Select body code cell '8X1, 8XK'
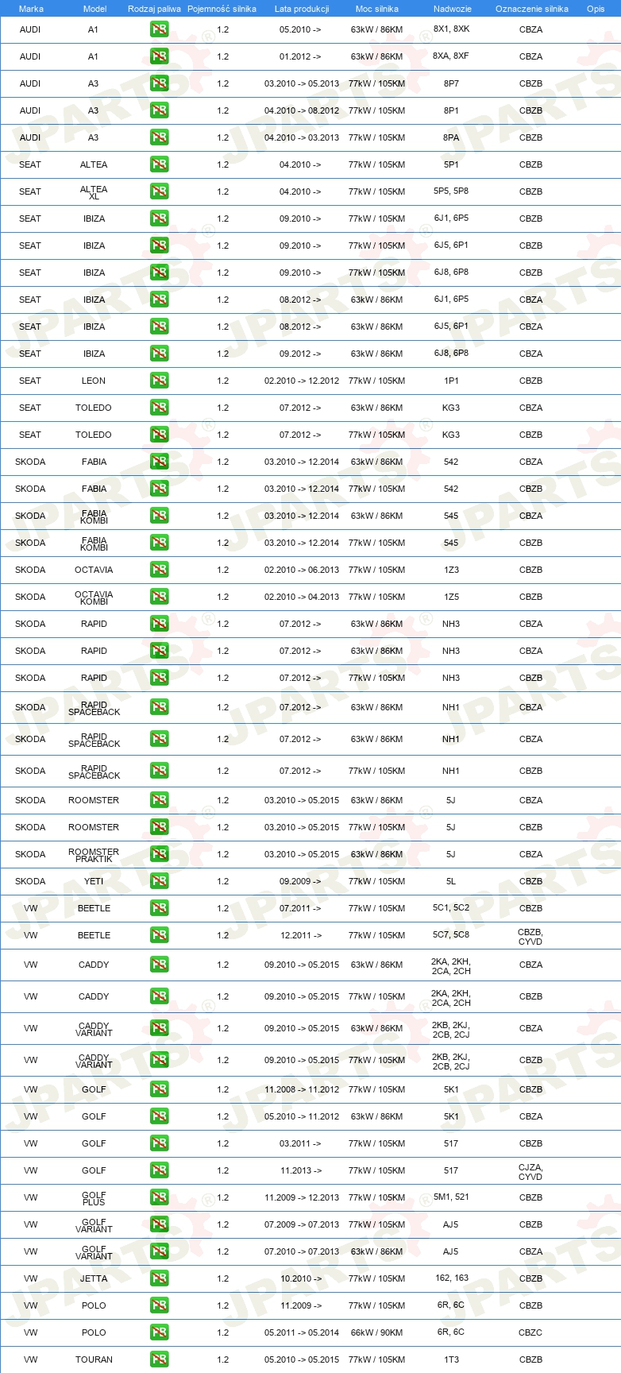Screen dimensions: 621x1373 point(451,29)
